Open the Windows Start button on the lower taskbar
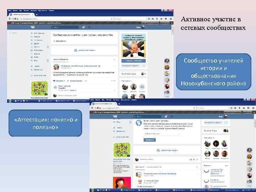The image size is (256, 192). coord(92,190)
